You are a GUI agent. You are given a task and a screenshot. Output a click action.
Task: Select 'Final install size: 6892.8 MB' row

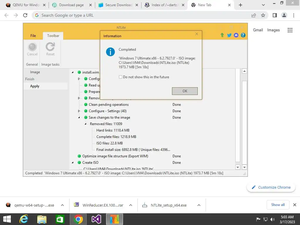[133, 150]
